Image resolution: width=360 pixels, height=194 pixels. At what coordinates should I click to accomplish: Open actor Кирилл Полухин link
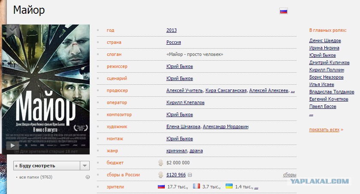coord(327,70)
